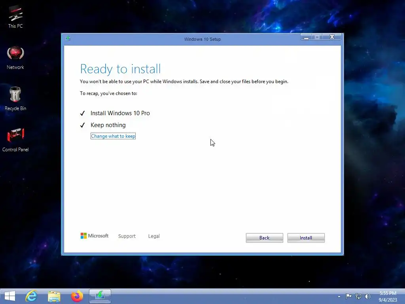
Task: Launch Firefox from the taskbar
Action: 77,296
